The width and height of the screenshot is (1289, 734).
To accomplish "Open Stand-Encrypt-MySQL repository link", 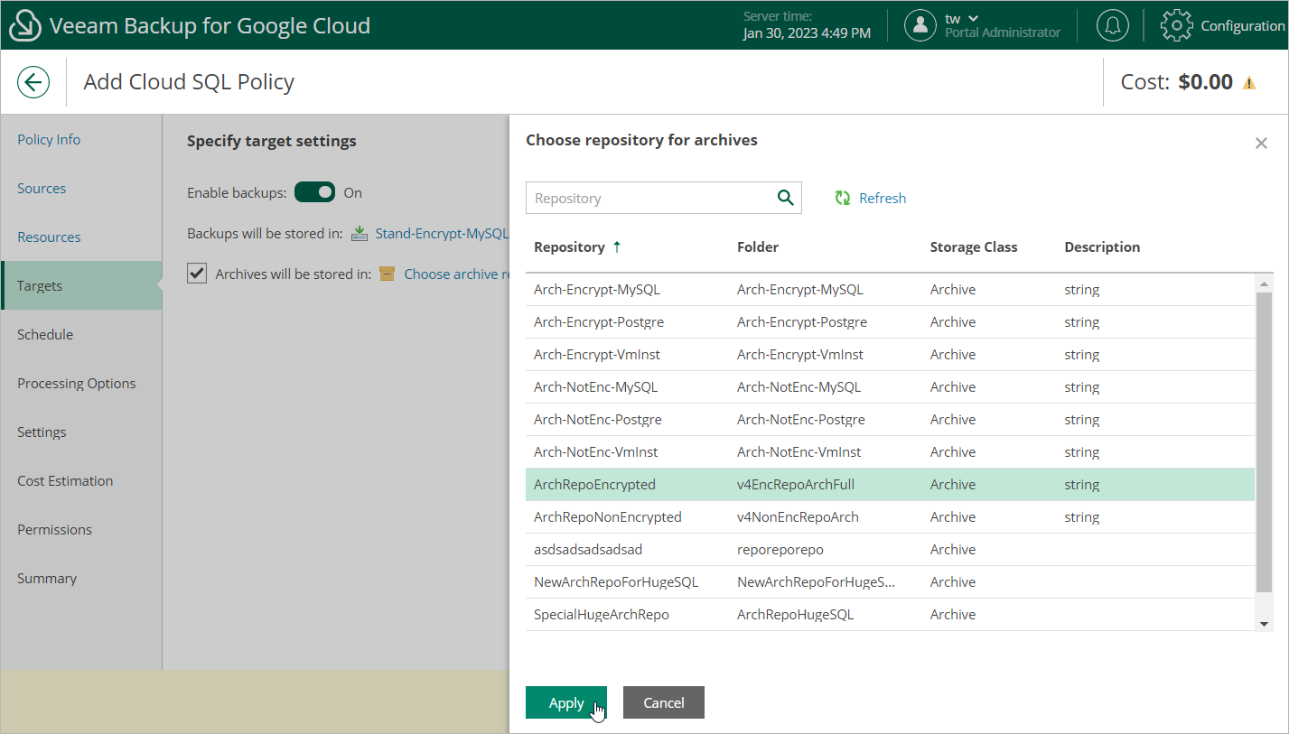I will (442, 234).
